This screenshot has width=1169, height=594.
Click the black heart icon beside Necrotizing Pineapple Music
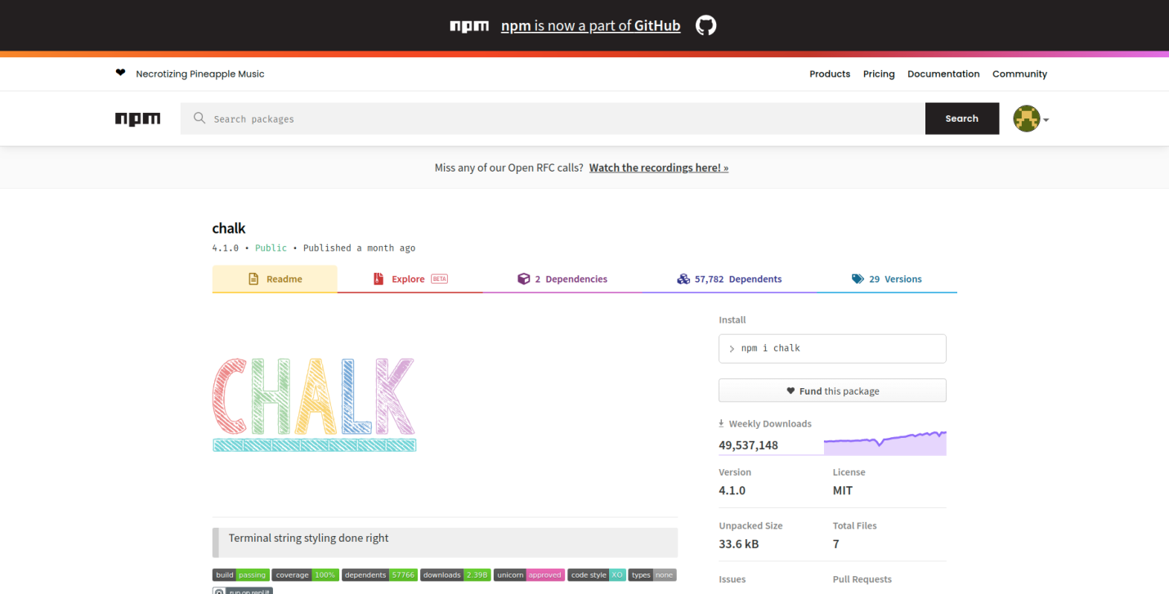(x=121, y=73)
